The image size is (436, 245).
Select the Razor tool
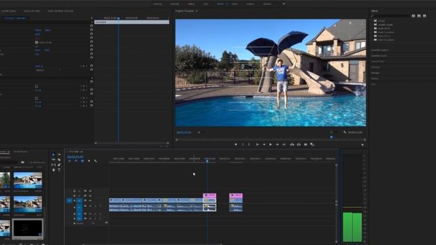(x=59, y=160)
